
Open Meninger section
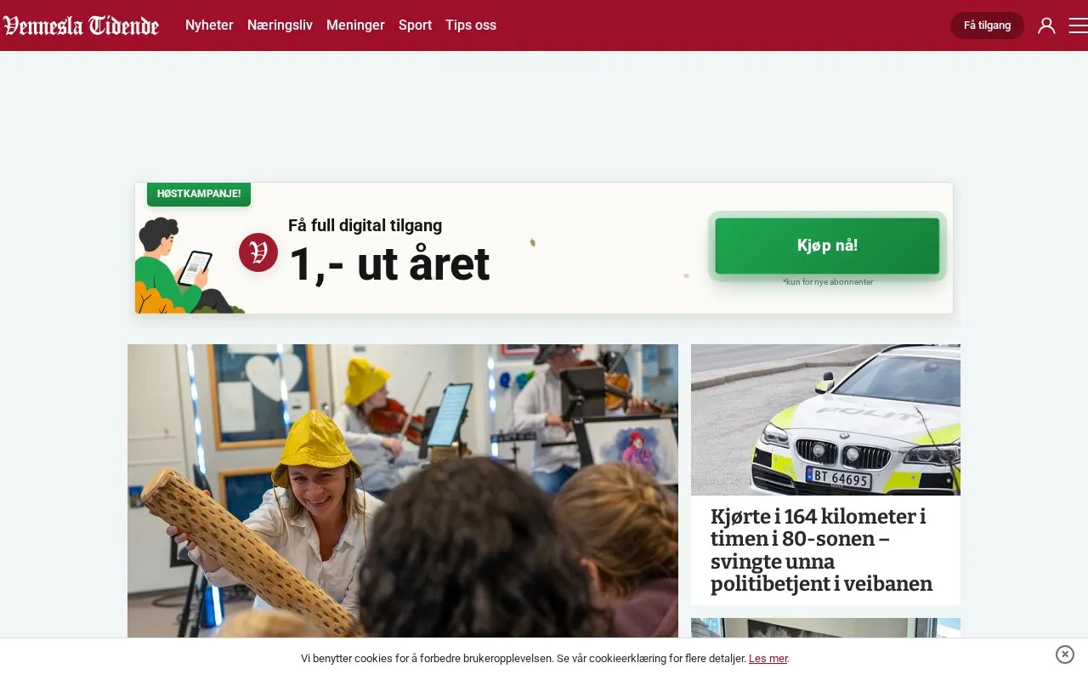click(x=355, y=25)
